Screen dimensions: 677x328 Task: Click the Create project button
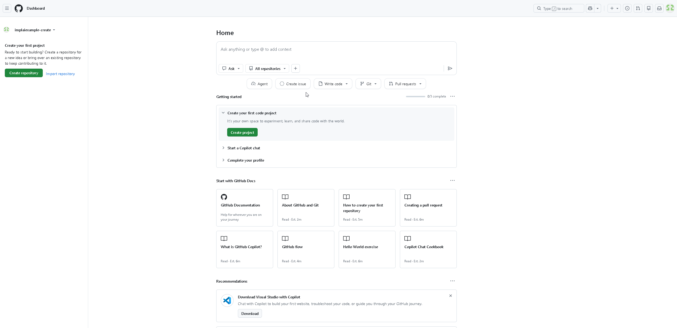[x=242, y=132]
